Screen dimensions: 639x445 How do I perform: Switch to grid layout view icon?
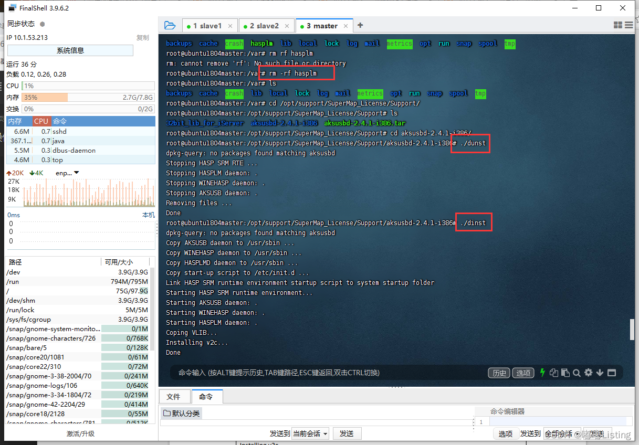[x=618, y=25]
